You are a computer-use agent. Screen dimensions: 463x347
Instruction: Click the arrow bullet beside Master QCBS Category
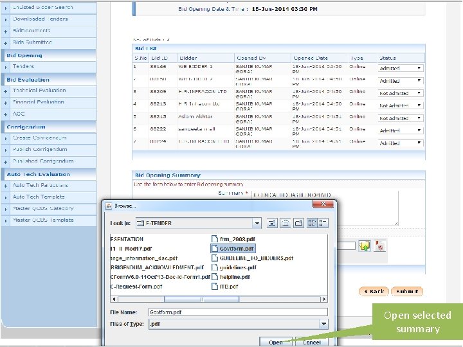point(5,209)
